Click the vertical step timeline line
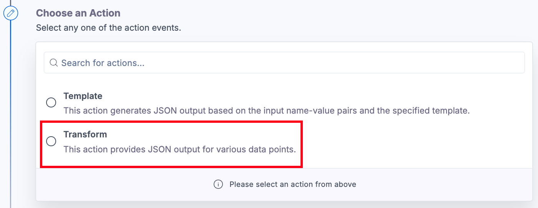 coord(11,115)
